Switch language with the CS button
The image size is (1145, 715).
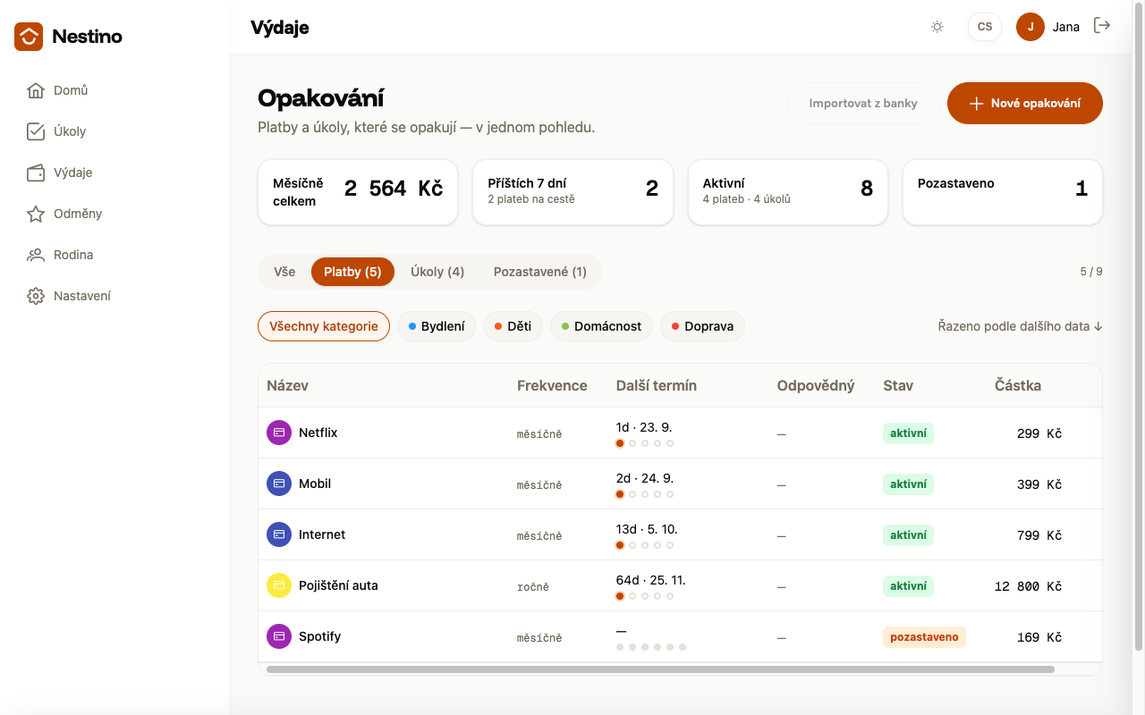(x=985, y=27)
